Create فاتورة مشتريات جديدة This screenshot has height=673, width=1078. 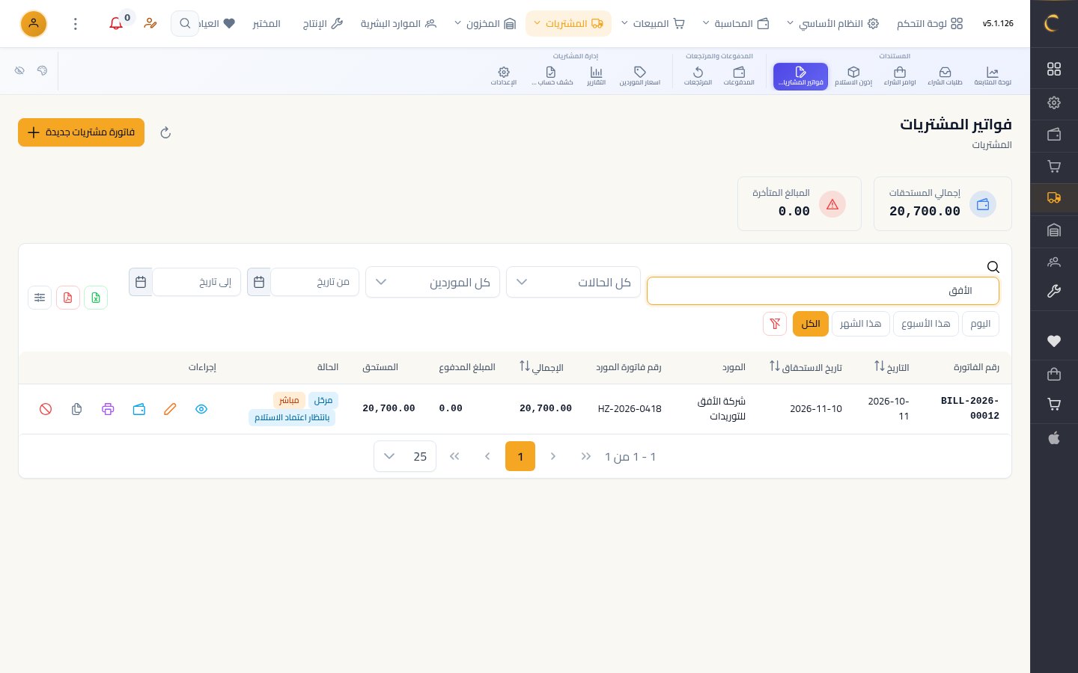tap(81, 132)
